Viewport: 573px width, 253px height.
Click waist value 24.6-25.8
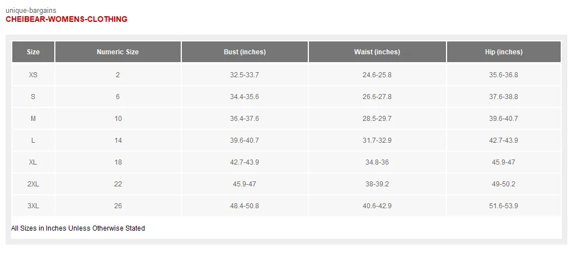tap(377, 75)
